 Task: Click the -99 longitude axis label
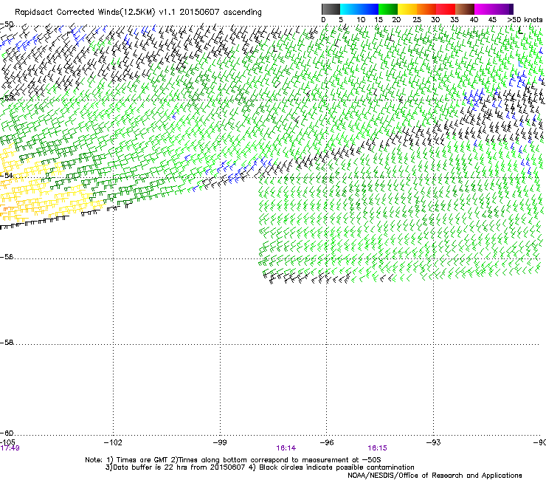pyautogui.click(x=220, y=442)
